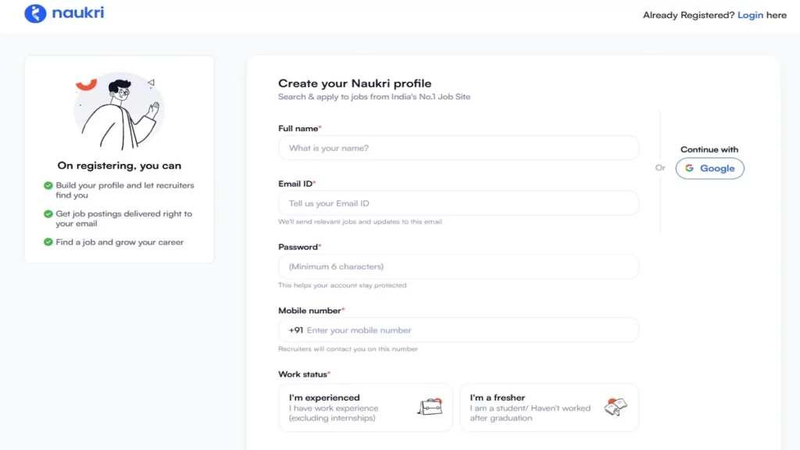Open the Login link
The height and width of the screenshot is (450, 800).
(751, 15)
